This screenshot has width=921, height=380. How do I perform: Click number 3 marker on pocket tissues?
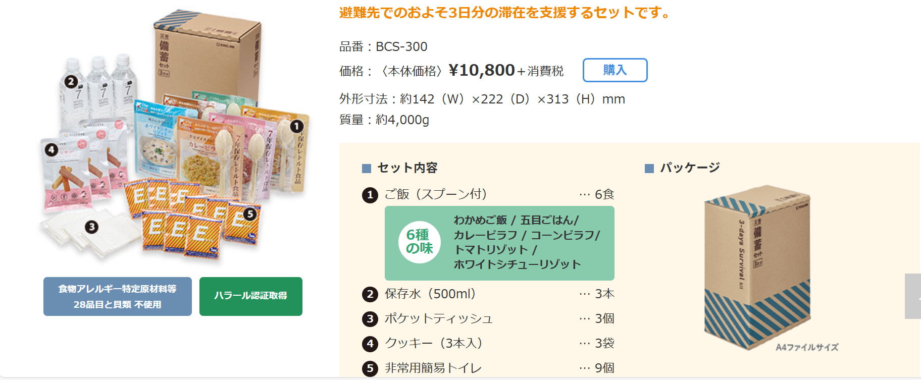[x=91, y=227]
